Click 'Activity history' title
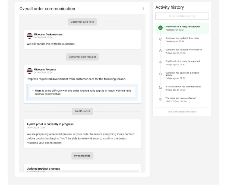The image size is (230, 192). (170, 7)
